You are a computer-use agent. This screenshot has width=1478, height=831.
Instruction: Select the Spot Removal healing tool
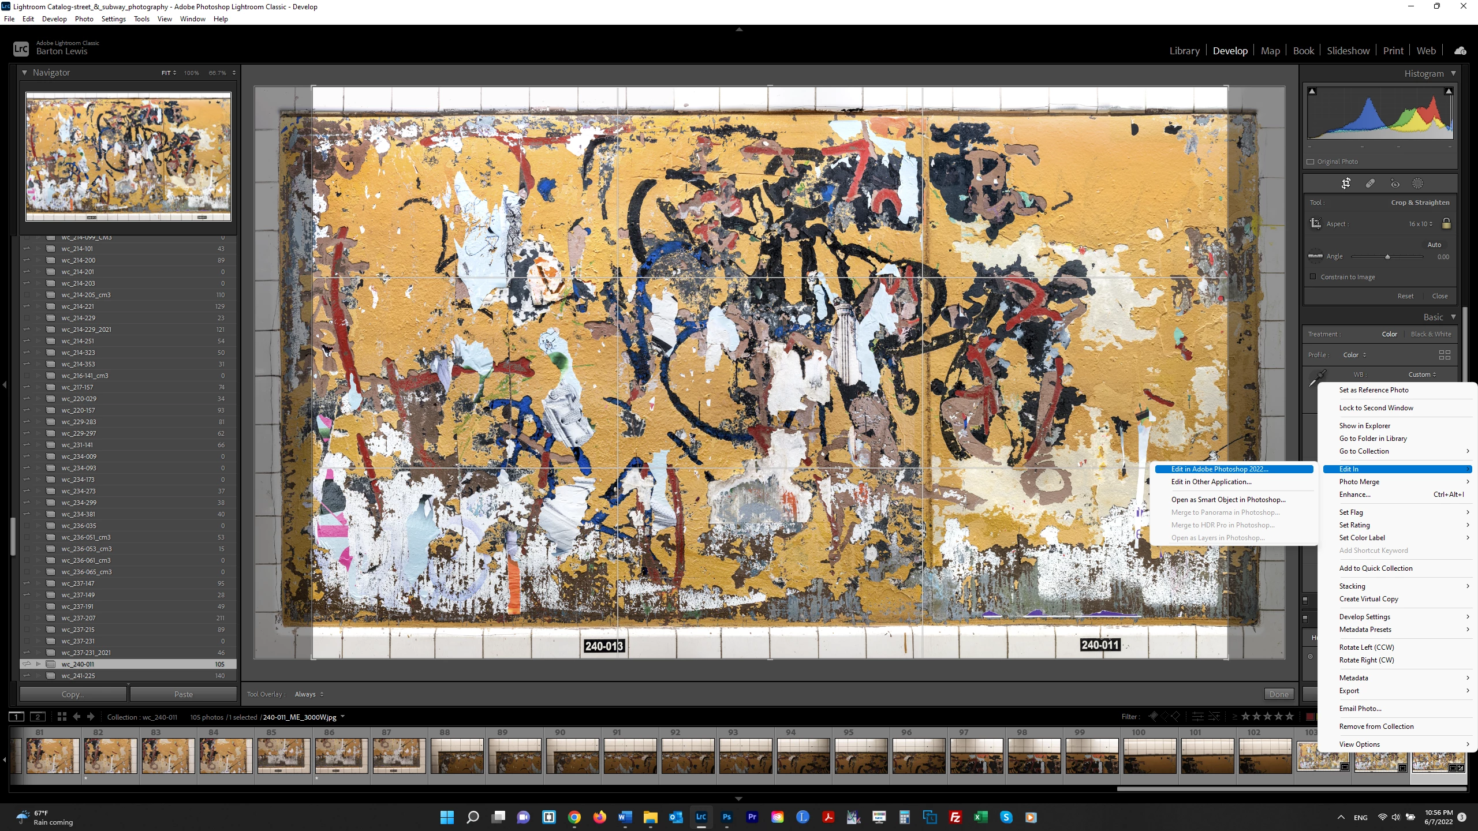point(1370,184)
